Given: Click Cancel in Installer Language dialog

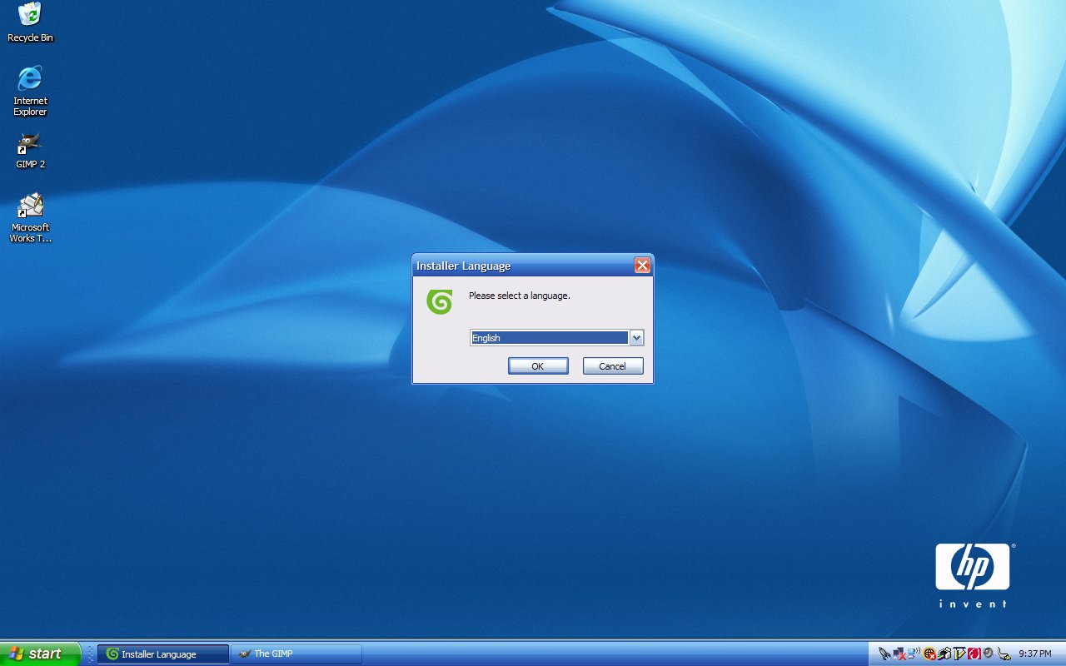Looking at the screenshot, I should [x=612, y=366].
